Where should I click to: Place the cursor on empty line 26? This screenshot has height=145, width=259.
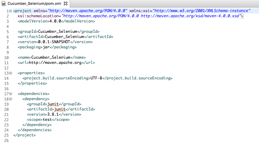coord(69,141)
